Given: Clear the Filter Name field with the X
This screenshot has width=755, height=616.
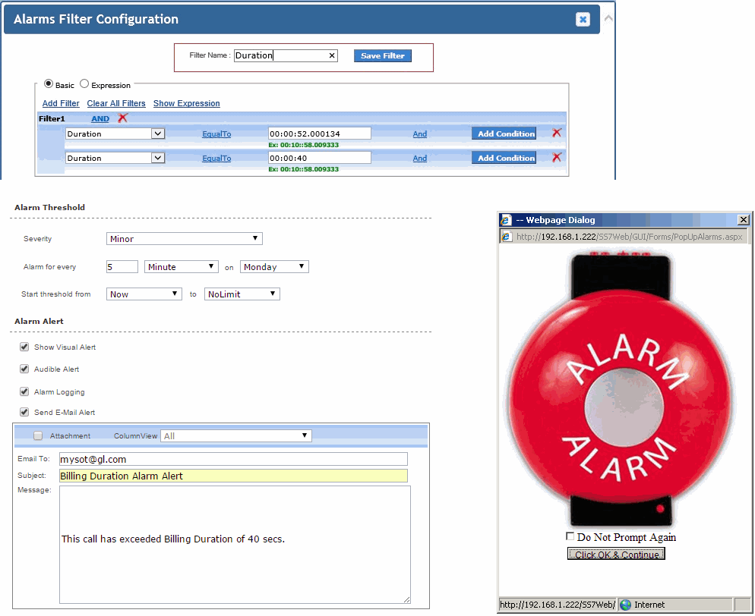Looking at the screenshot, I should (332, 55).
